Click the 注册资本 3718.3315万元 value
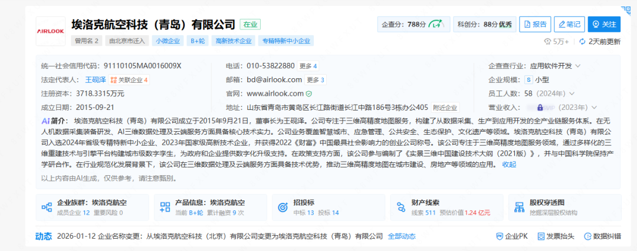 (100, 93)
